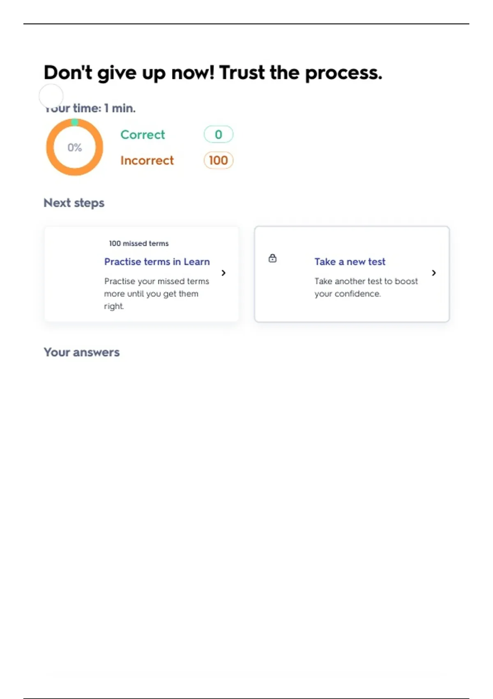Select the Your answers heading

(x=82, y=352)
